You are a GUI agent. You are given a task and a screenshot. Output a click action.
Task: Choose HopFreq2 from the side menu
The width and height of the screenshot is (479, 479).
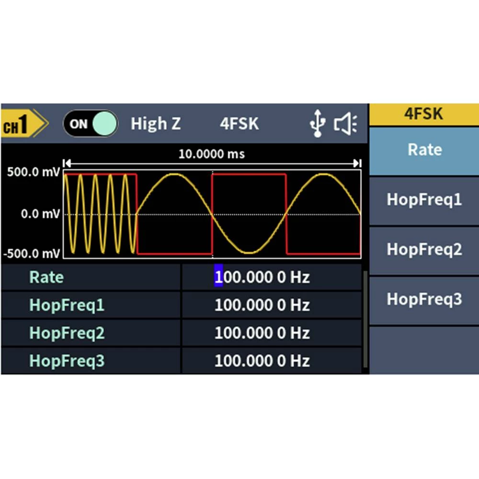(424, 250)
